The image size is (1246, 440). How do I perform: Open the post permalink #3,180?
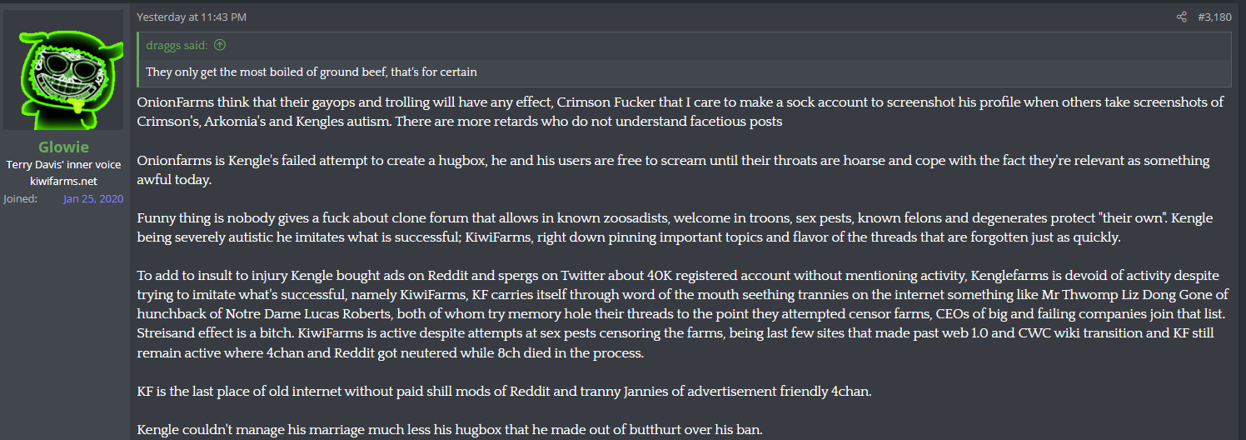(x=1214, y=17)
